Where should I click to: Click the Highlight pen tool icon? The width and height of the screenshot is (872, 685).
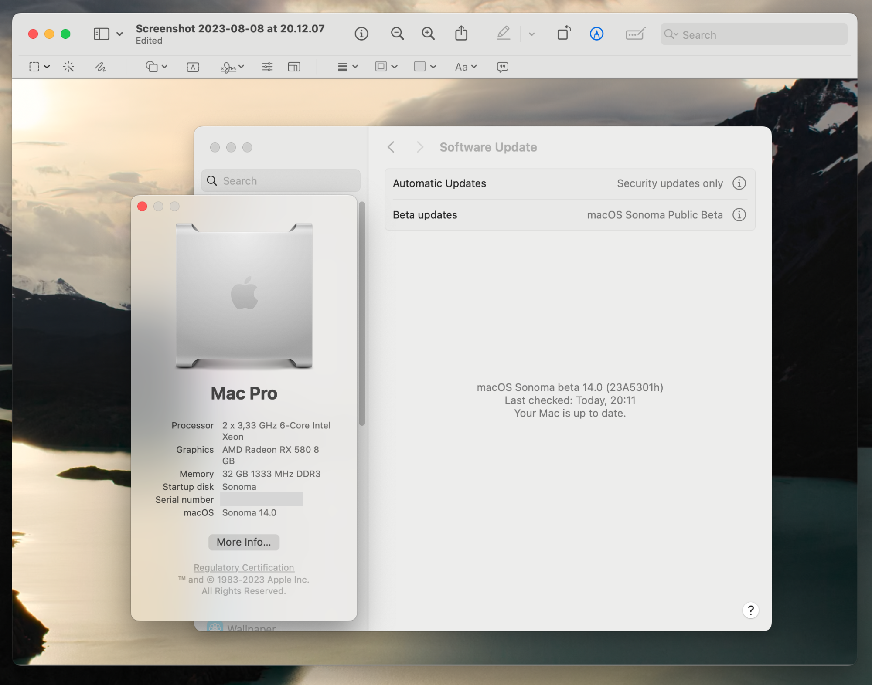click(503, 34)
